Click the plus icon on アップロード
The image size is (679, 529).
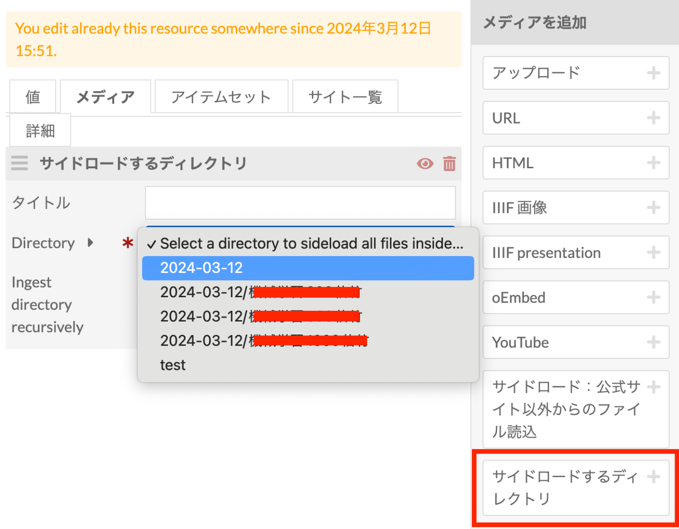[653, 73]
